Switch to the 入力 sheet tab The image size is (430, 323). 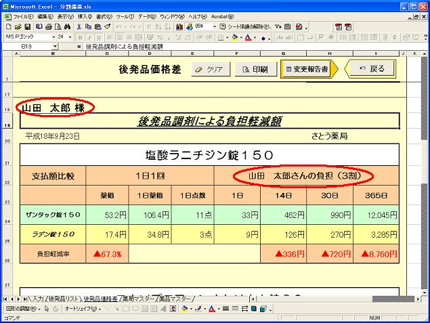(x=37, y=298)
